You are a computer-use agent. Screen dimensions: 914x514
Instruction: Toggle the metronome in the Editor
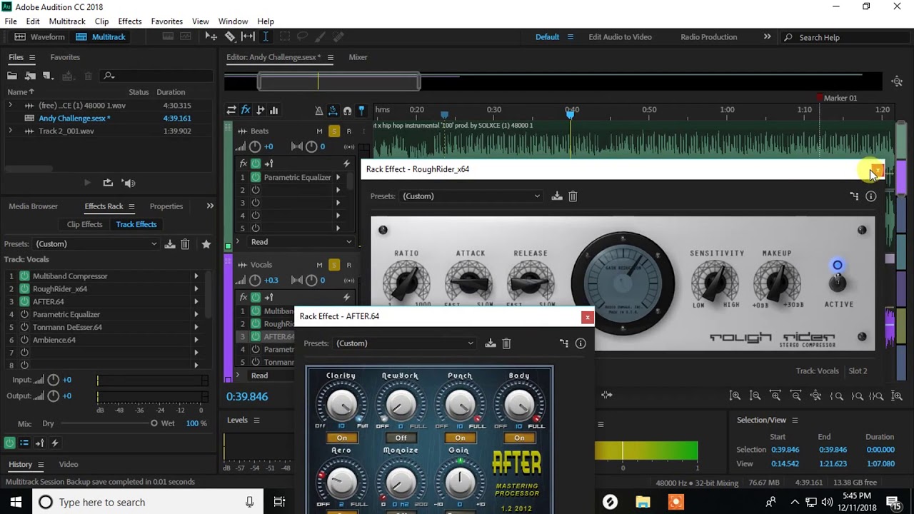point(319,111)
